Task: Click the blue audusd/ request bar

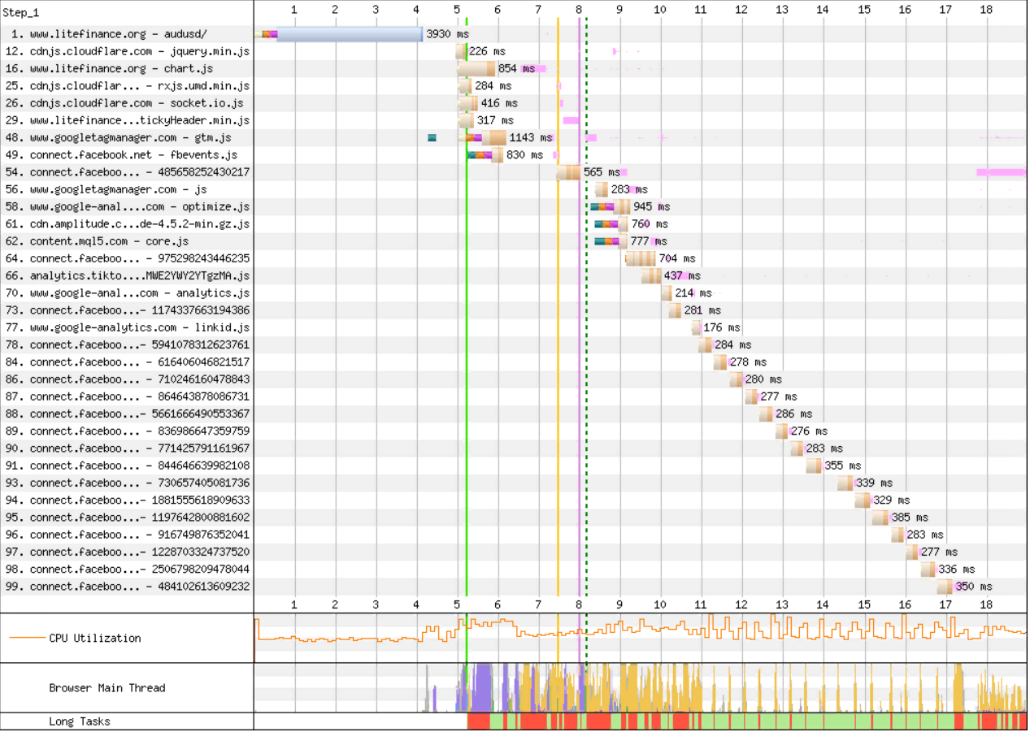Action: coord(350,34)
